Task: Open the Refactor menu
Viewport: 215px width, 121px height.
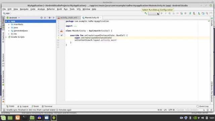Action: [51, 9]
